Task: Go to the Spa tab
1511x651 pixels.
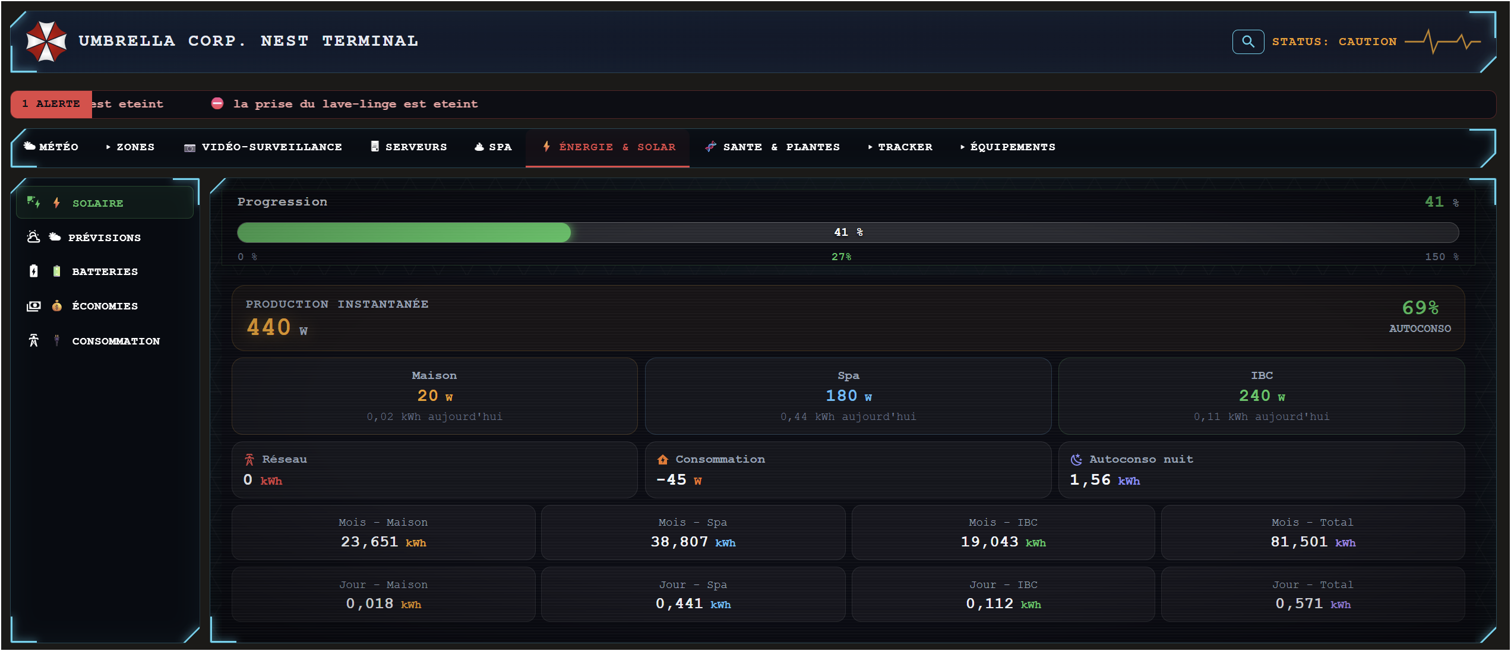Action: coord(493,147)
